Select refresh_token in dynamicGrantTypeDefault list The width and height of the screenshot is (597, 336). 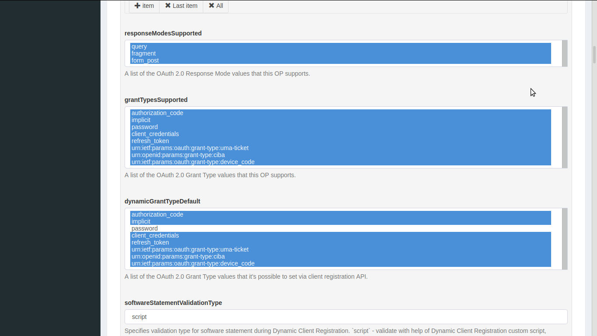click(x=340, y=242)
